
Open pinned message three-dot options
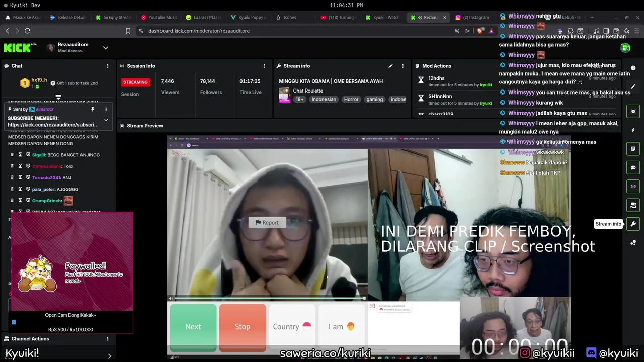(x=106, y=109)
